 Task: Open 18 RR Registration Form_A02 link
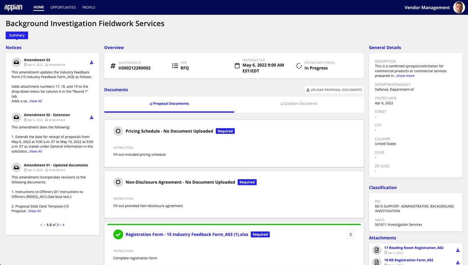pyautogui.click(x=409, y=260)
